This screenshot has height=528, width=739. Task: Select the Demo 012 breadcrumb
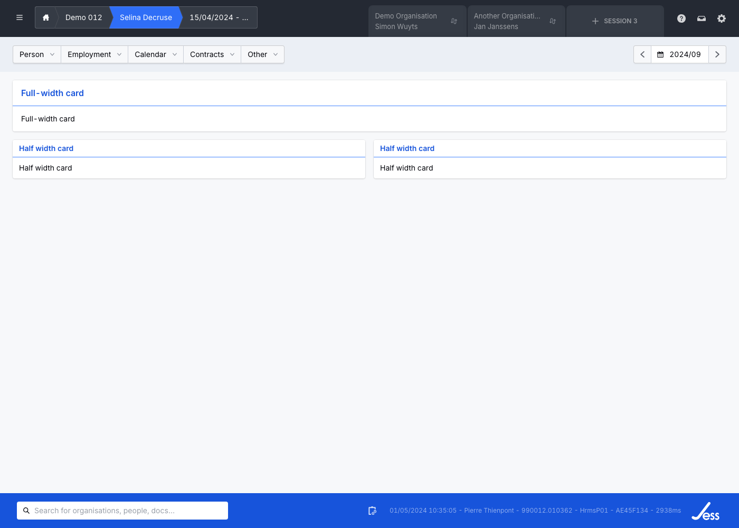83,17
